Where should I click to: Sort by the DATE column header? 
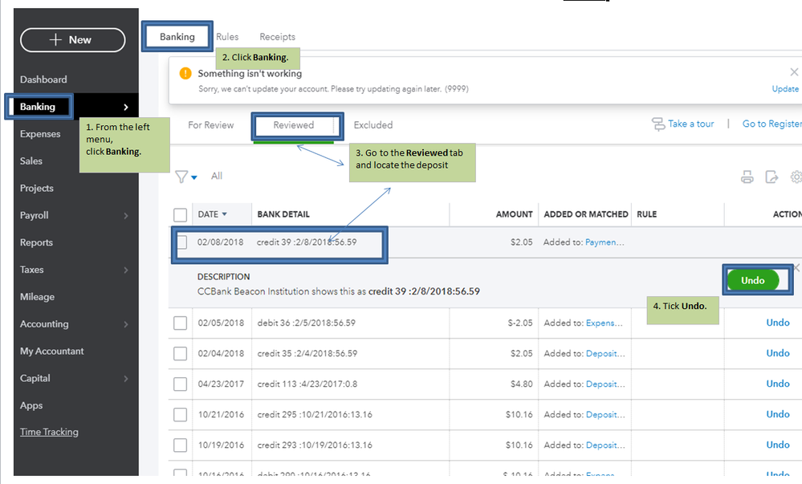click(212, 214)
